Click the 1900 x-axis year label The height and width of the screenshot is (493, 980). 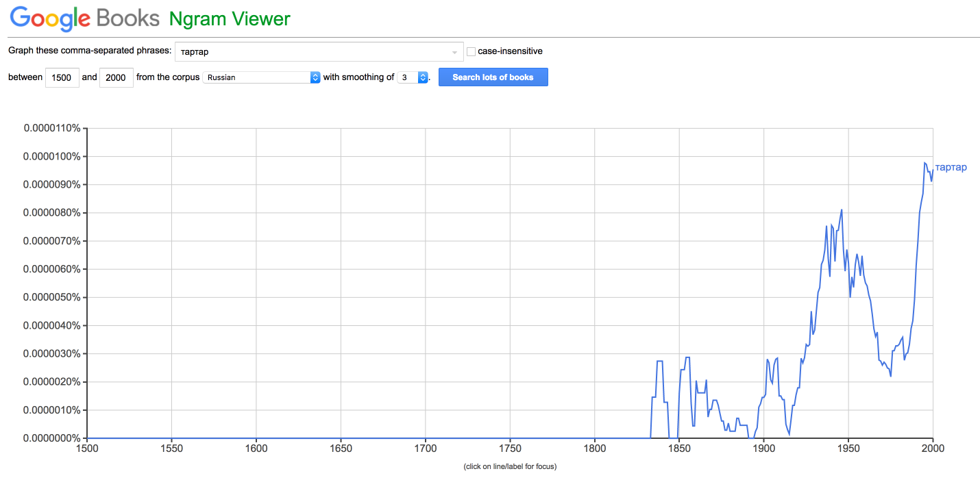763,448
